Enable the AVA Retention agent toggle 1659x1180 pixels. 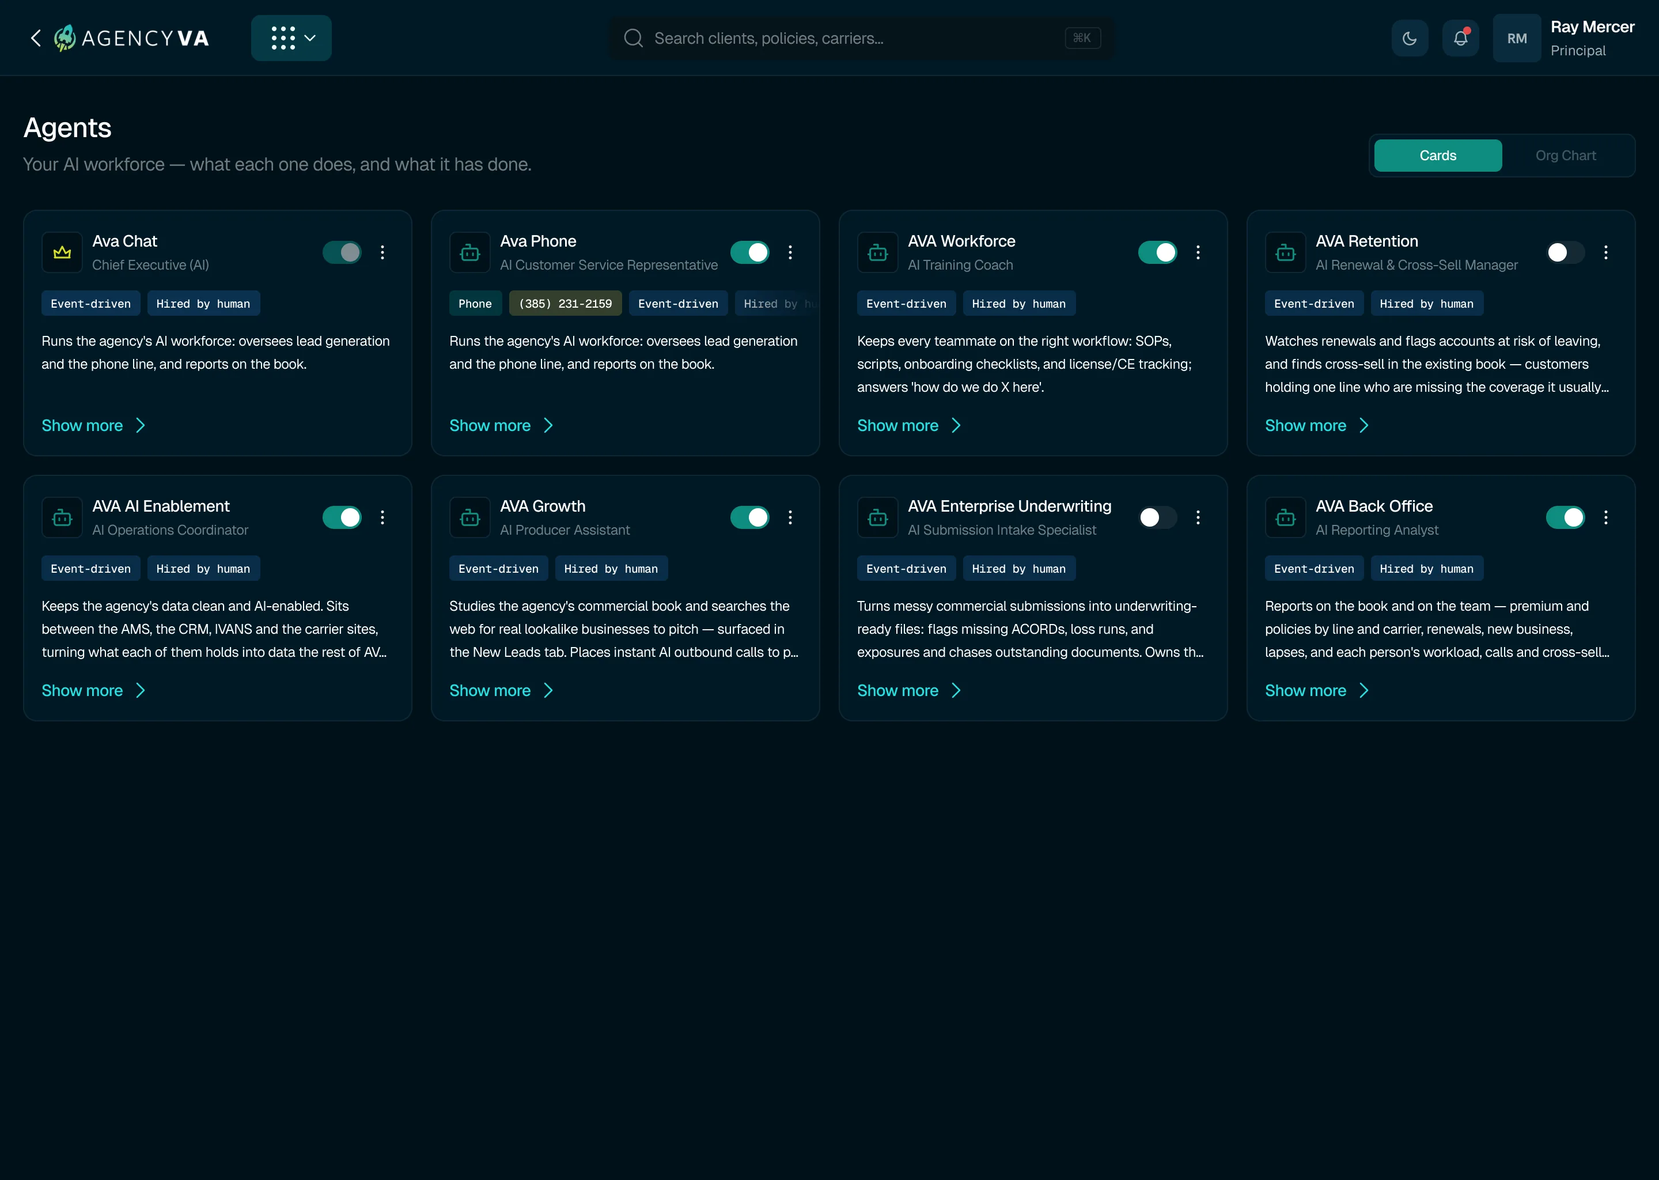pyautogui.click(x=1565, y=252)
